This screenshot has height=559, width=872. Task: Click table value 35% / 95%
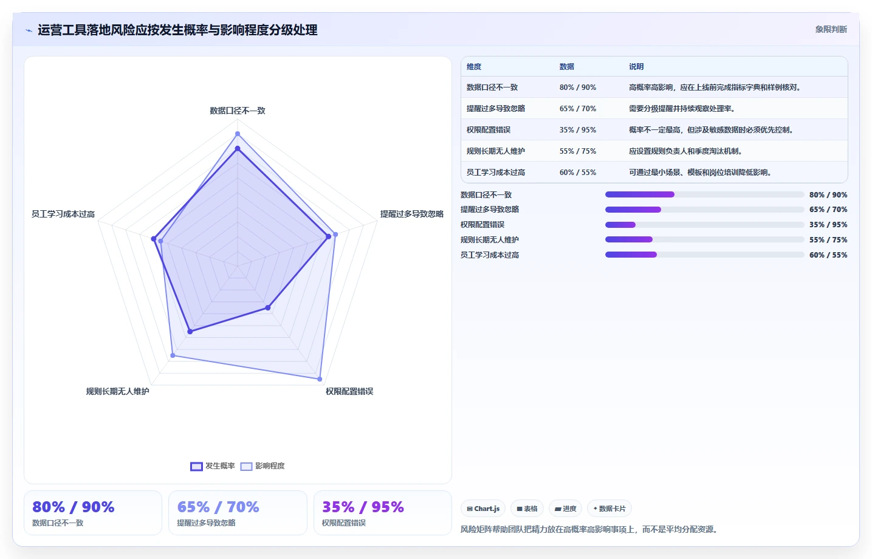(578, 130)
